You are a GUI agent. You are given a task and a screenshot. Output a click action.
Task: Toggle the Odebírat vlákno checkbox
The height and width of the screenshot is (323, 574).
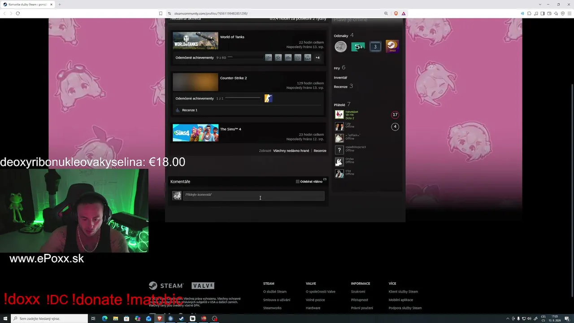pyautogui.click(x=297, y=182)
